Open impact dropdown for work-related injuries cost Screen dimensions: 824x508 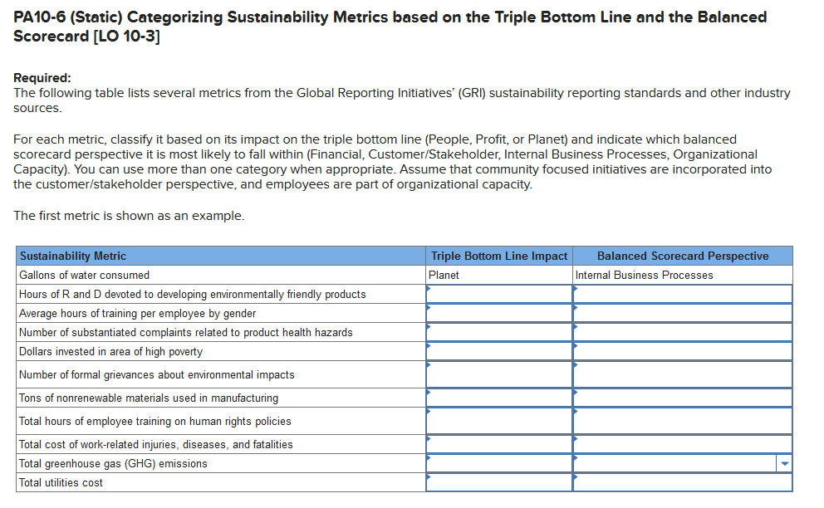click(x=498, y=443)
